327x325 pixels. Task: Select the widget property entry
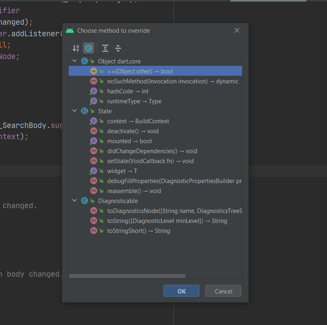(x=120, y=171)
